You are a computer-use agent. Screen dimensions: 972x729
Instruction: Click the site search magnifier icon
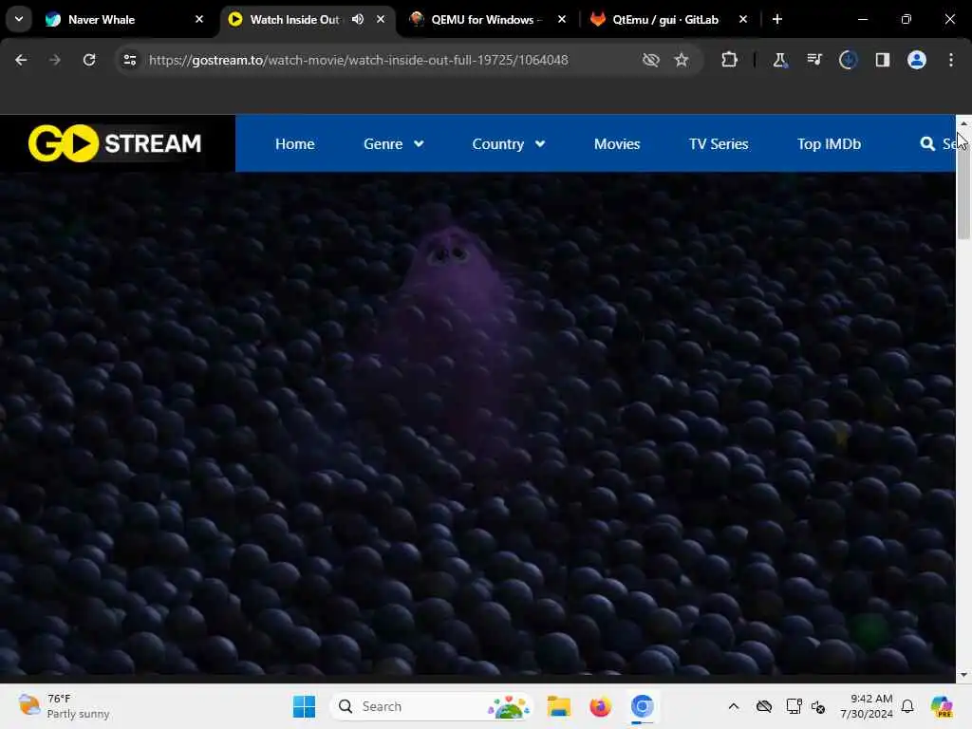point(927,144)
